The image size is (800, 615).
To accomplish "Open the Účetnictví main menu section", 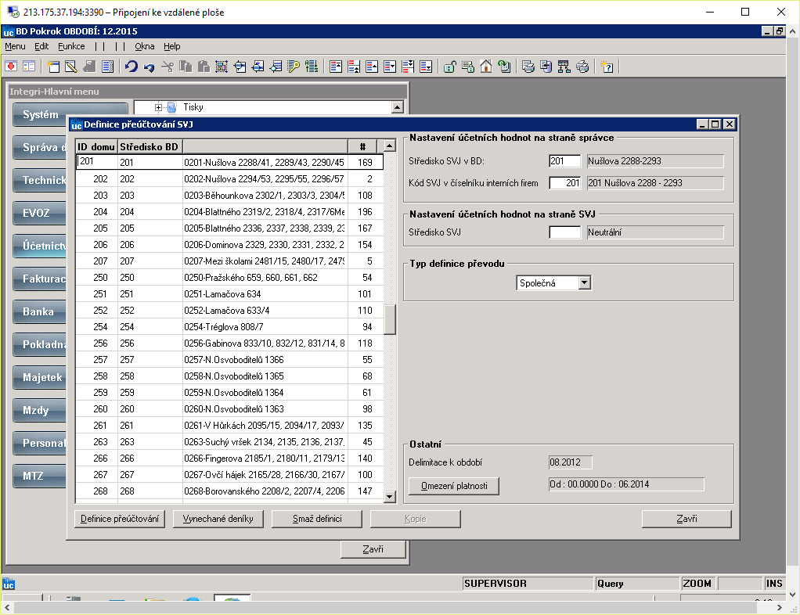I will (x=43, y=246).
